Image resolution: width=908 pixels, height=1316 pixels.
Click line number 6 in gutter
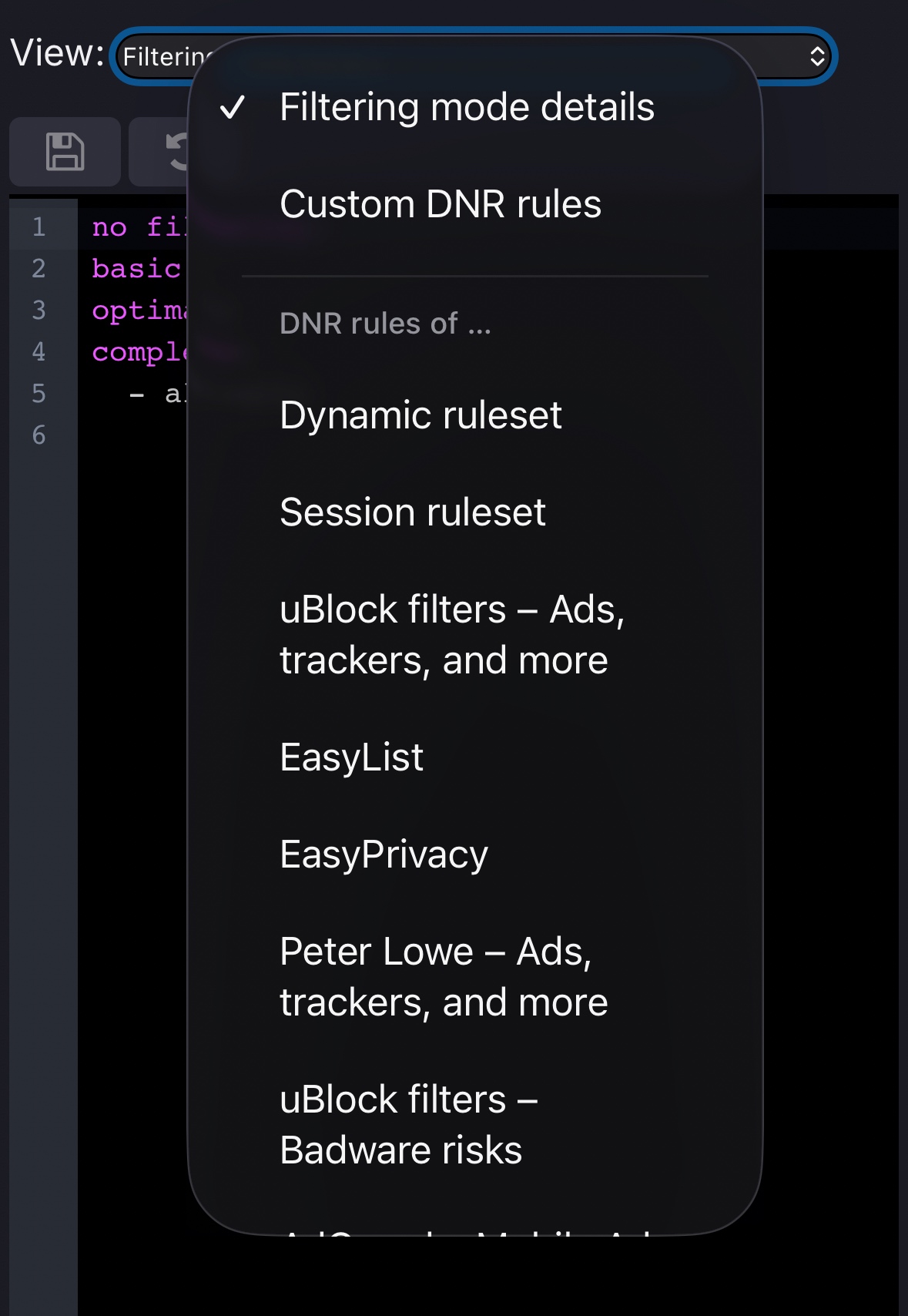[x=39, y=435]
